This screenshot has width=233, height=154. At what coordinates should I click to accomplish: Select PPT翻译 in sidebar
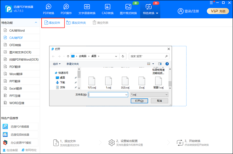pyautogui.click(x=20, y=81)
